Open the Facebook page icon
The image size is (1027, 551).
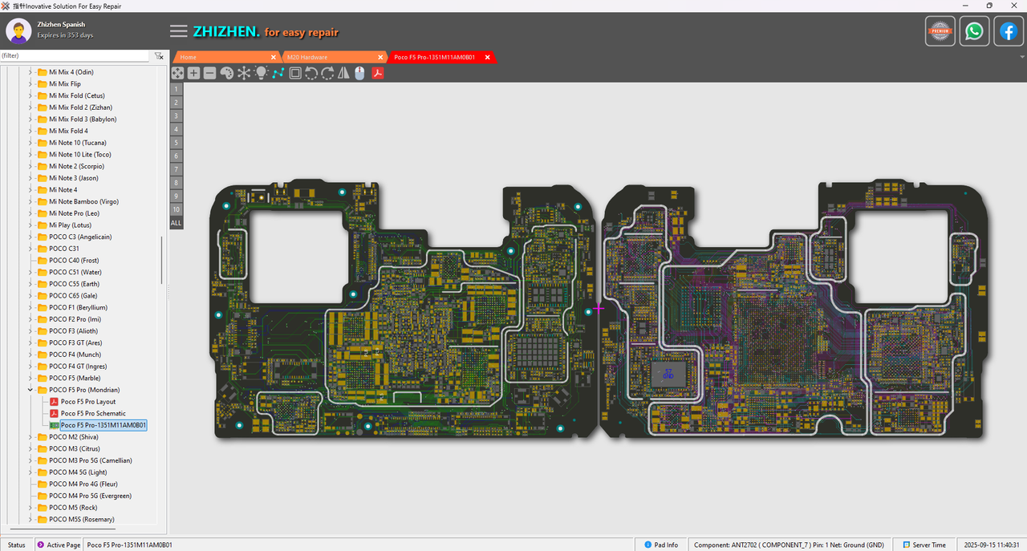tap(1009, 31)
